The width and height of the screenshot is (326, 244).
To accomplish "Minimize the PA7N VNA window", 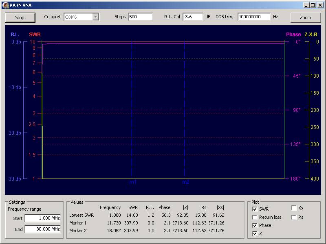I will pyautogui.click(x=306, y=5).
